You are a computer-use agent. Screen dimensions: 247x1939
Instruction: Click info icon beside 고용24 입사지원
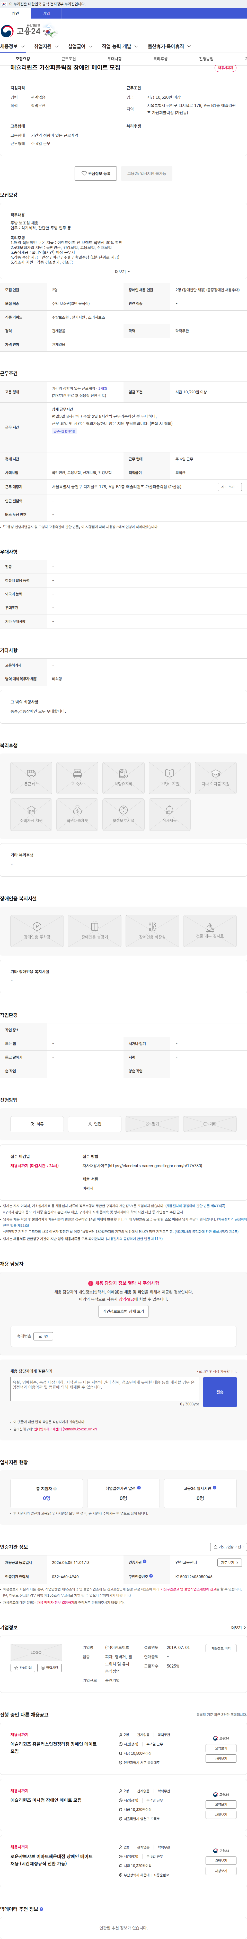215,1487
